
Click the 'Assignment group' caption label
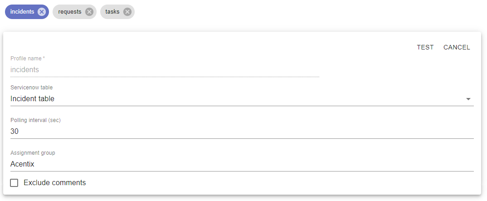point(33,153)
